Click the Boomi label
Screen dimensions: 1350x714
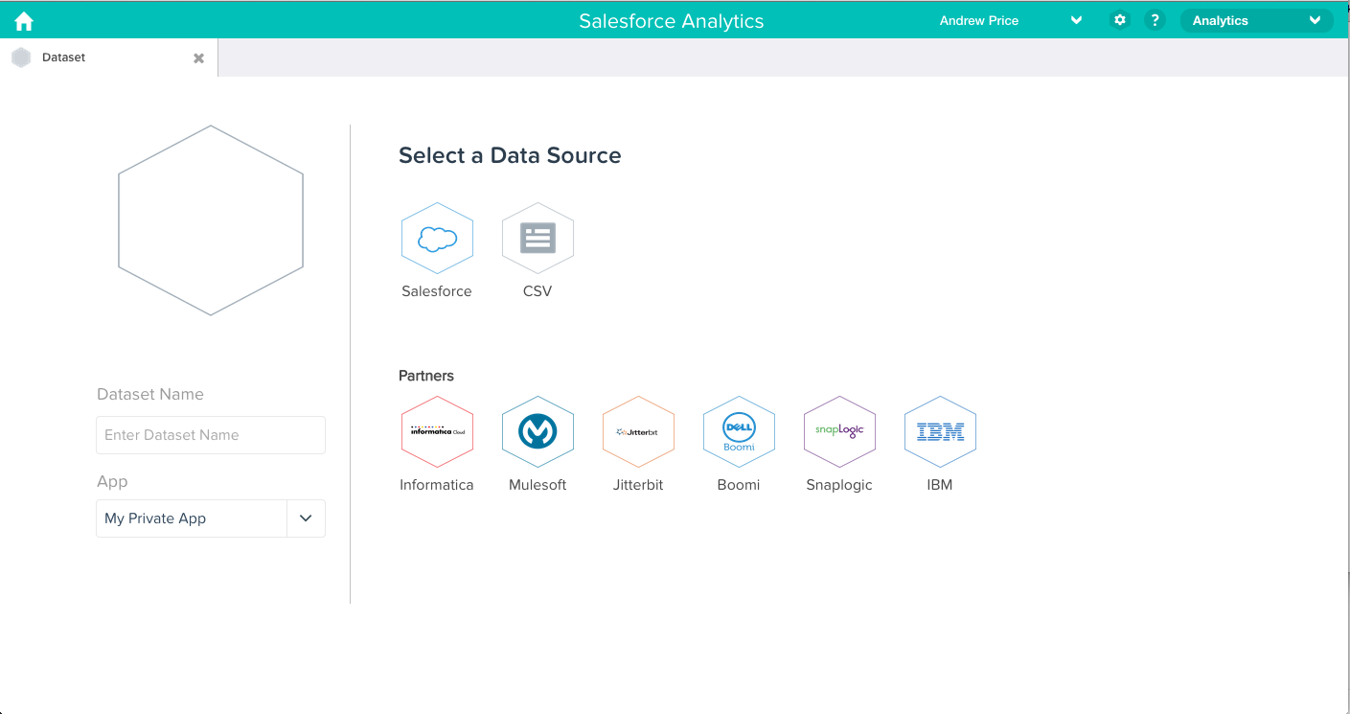pyautogui.click(x=739, y=485)
